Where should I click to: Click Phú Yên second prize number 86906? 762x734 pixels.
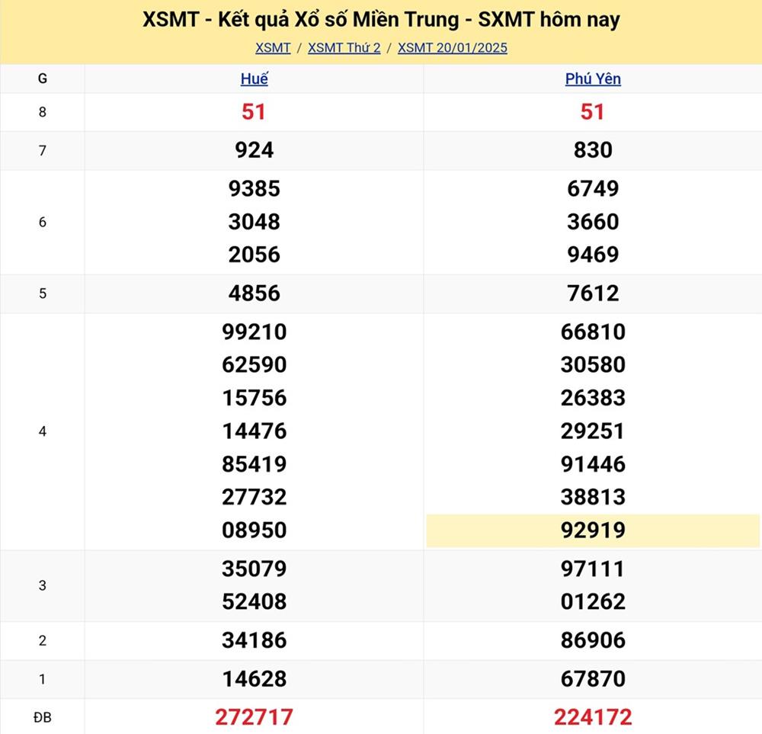click(593, 640)
